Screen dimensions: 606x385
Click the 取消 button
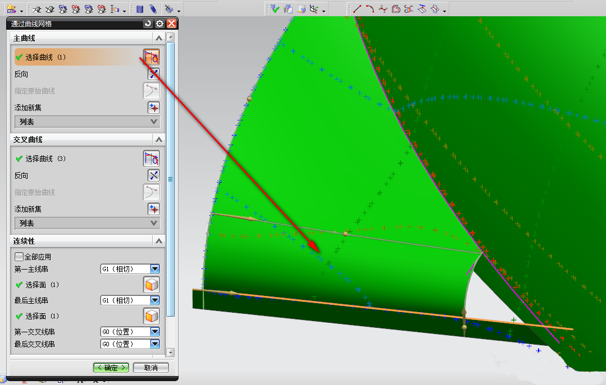pos(151,368)
